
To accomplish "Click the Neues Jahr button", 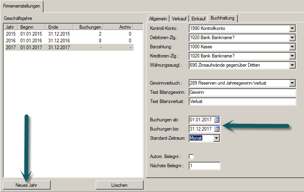I will tap(27, 185).
